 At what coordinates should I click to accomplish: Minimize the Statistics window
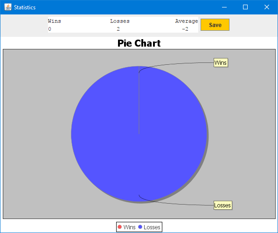tap(224, 7)
